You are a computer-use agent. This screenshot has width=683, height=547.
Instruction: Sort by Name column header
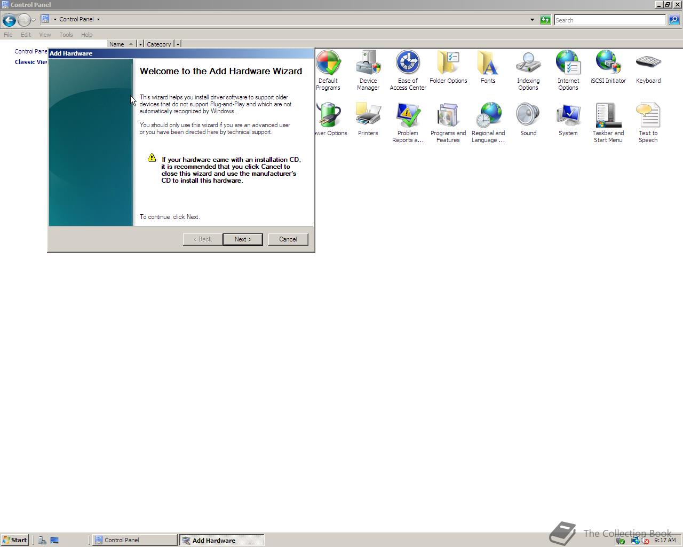pyautogui.click(x=122, y=44)
